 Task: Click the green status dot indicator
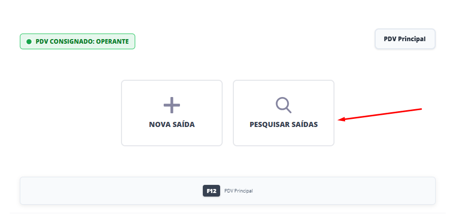(29, 41)
